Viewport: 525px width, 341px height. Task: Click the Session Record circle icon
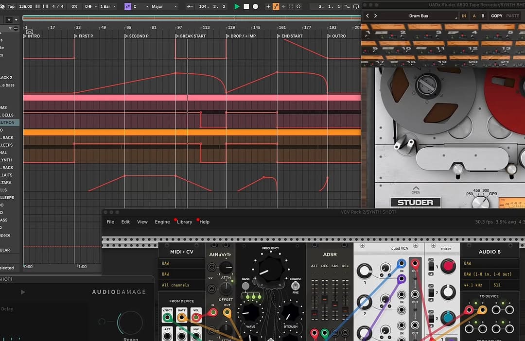click(298, 6)
